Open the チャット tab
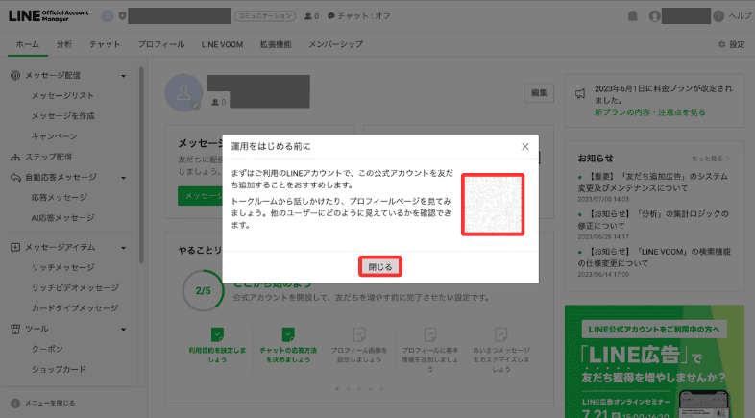 click(x=105, y=44)
